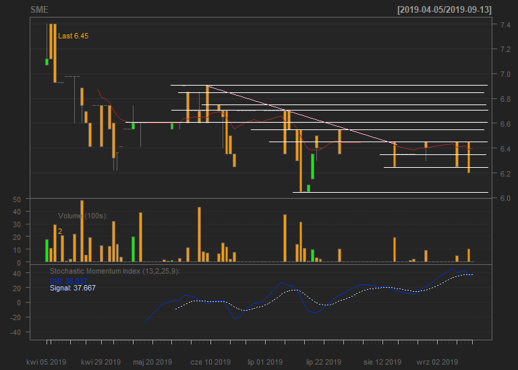
Task: Click the 'Signal: 37.667' value
Action: [x=73, y=288]
